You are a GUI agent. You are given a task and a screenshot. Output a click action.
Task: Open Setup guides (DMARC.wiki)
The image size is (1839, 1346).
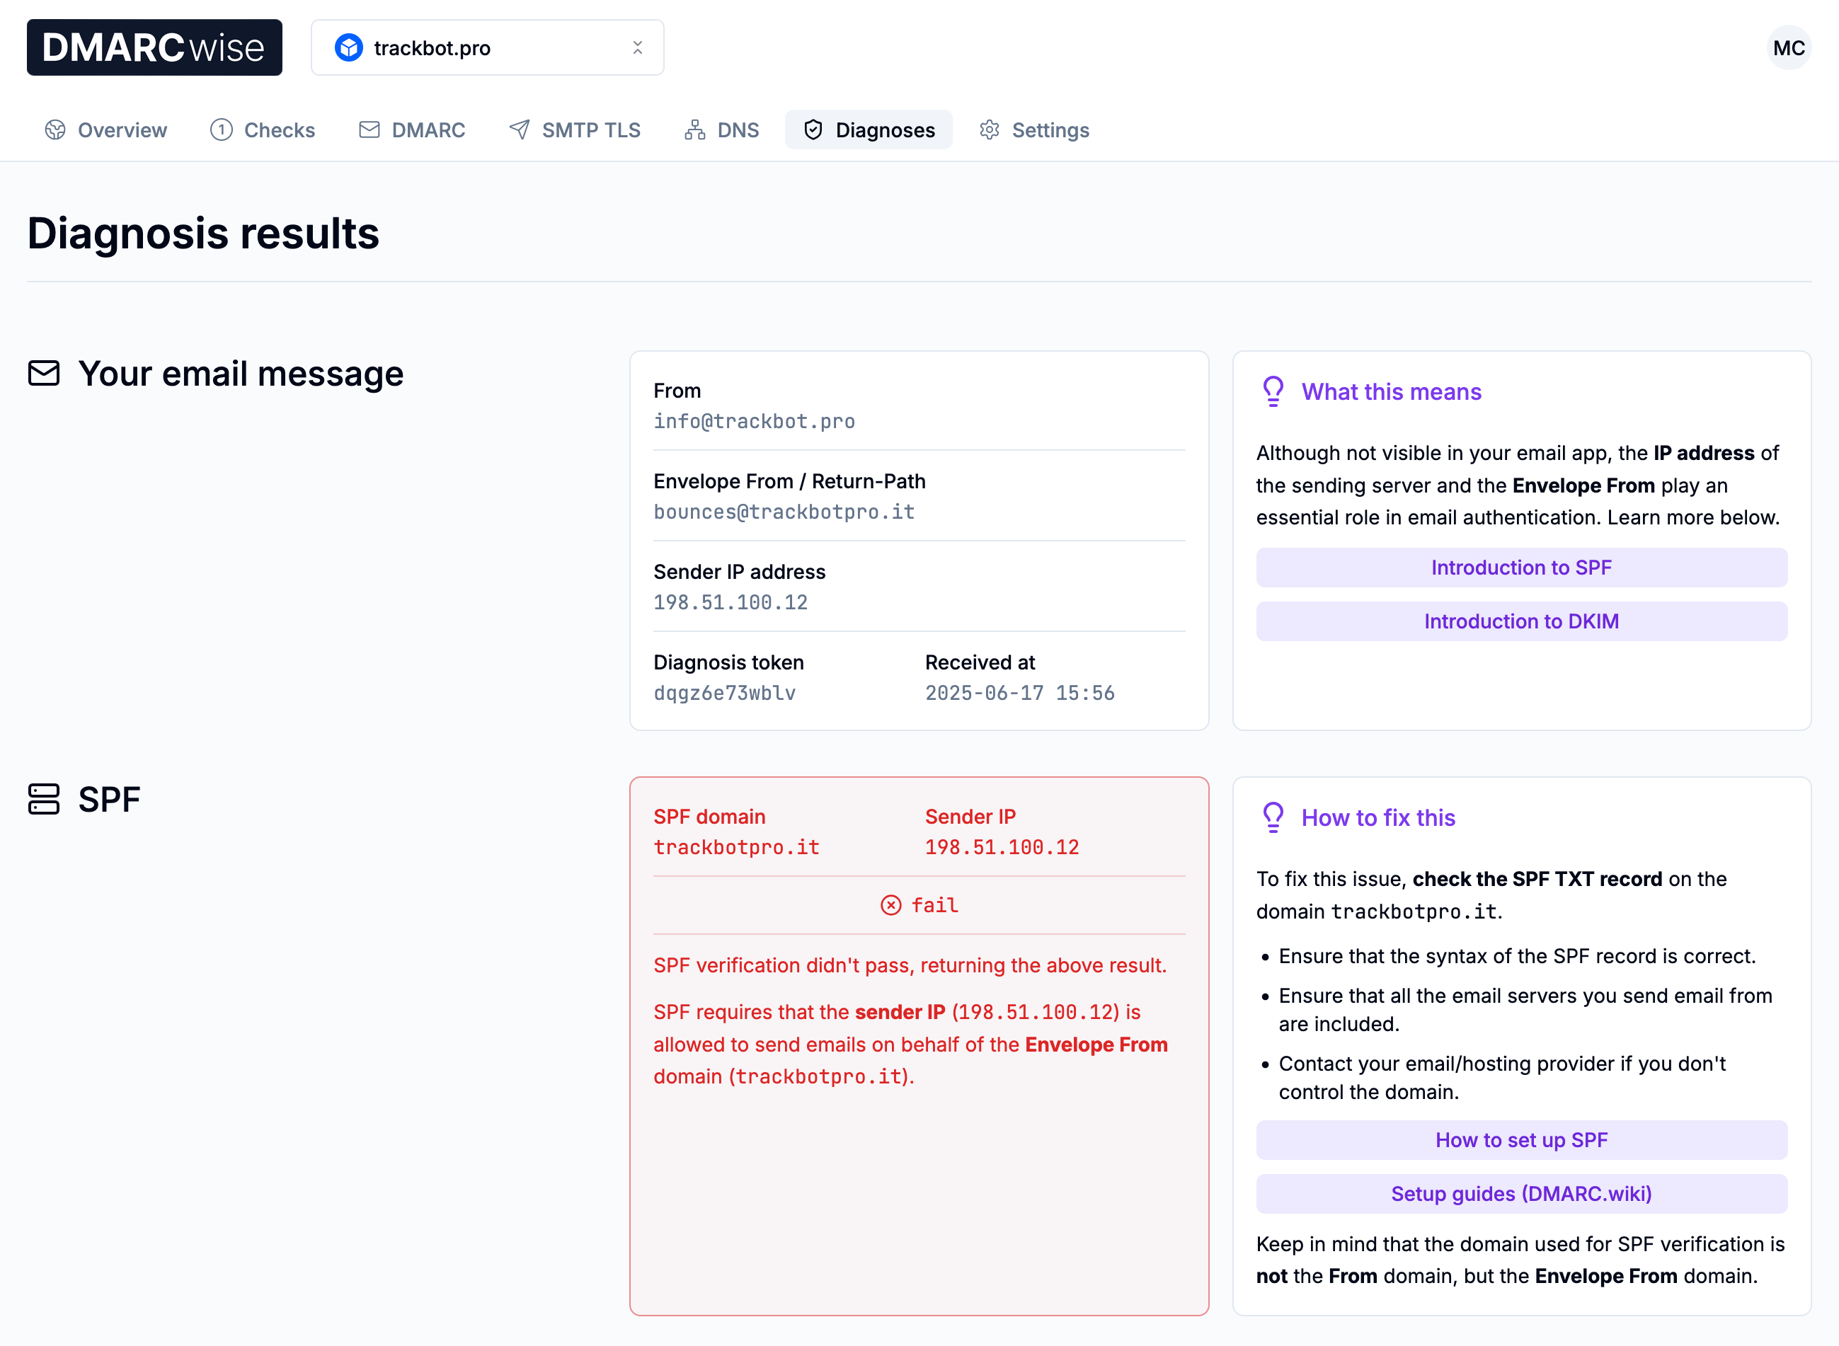1521,1194
